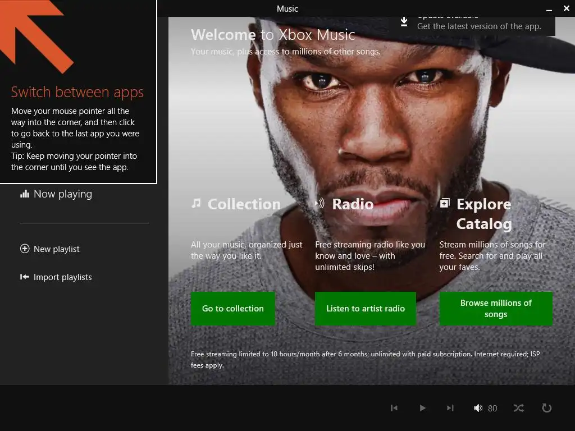This screenshot has height=431, width=575.
Task: Skip to previous track
Action: (394, 408)
